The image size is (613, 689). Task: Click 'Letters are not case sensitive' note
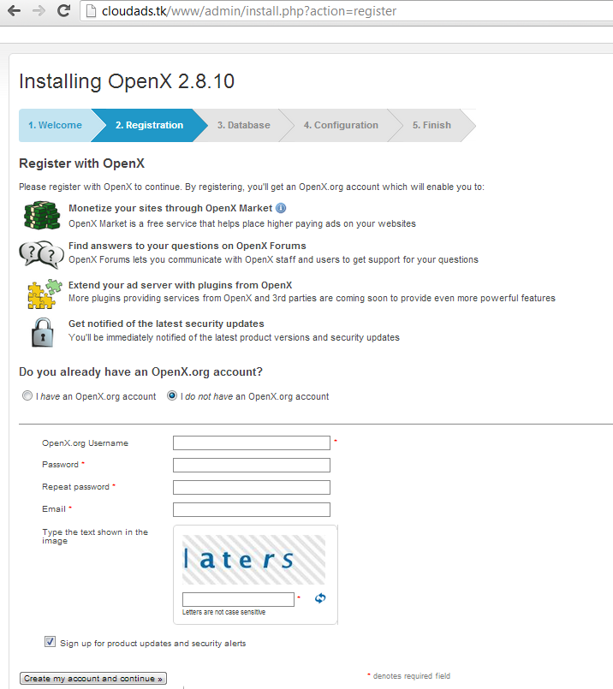click(223, 612)
